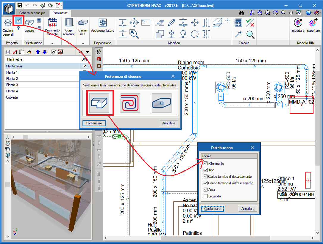Click the drawing area horizontal scrollbar
The height and width of the screenshot is (244, 323).
coord(216,238)
